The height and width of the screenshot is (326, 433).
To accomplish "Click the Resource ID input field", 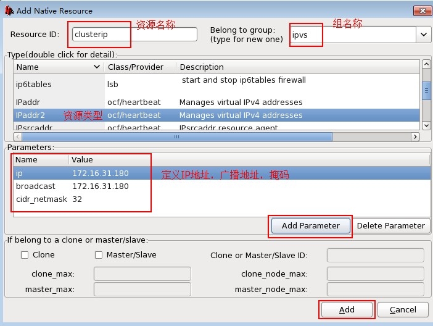I will 134,35.
